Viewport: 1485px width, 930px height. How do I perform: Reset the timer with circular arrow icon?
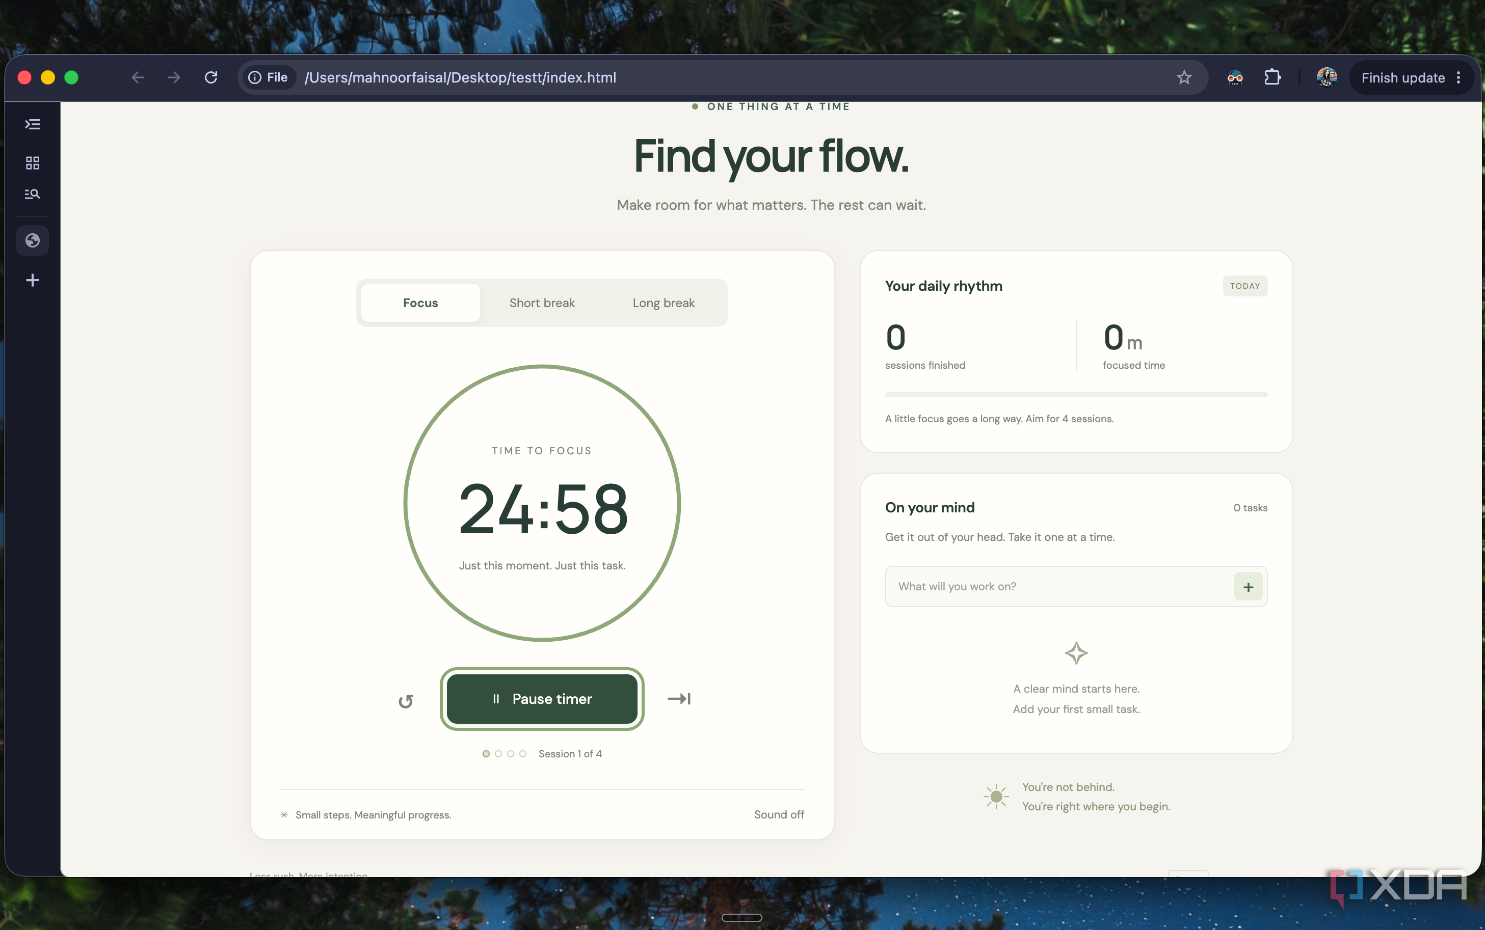406,701
